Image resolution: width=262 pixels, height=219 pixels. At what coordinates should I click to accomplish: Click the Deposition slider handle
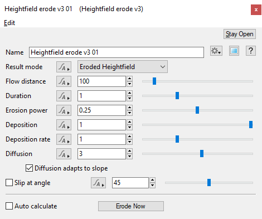(251, 125)
